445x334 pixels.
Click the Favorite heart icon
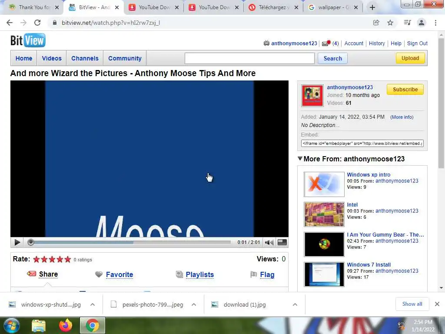pos(99,274)
